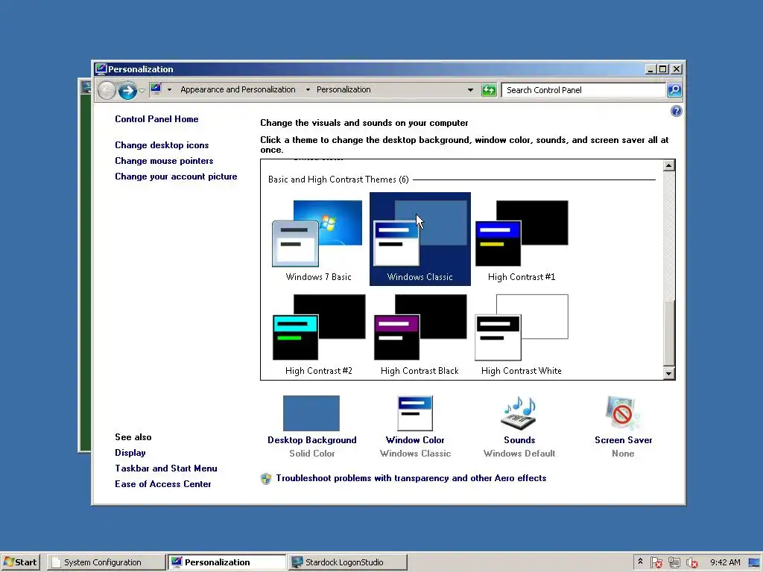Screen dimensions: 763x572
Task: Select the High Contrast White theme
Action: click(521, 334)
